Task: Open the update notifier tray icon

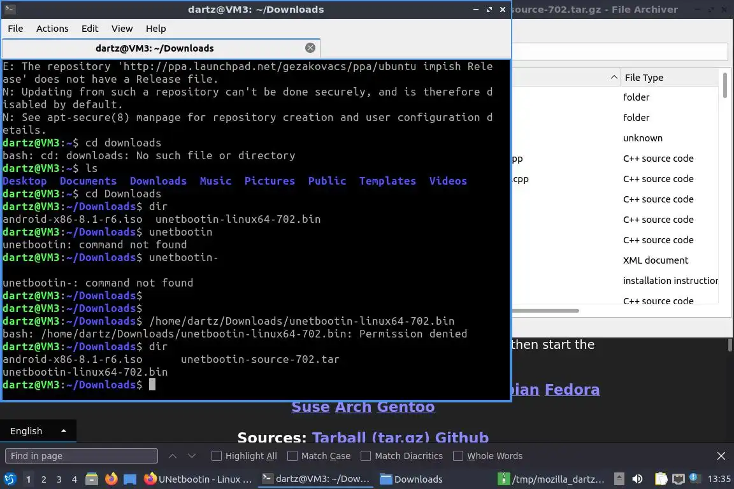Action: [695, 478]
